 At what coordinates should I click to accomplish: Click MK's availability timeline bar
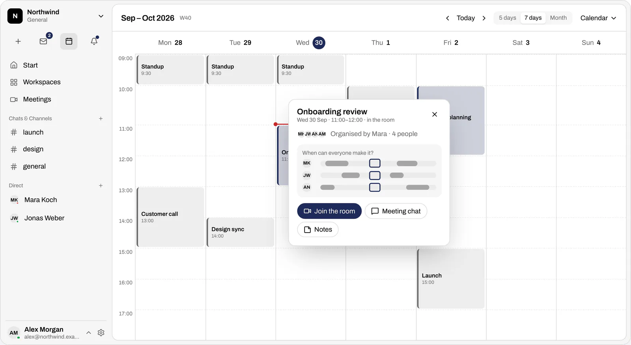point(378,164)
